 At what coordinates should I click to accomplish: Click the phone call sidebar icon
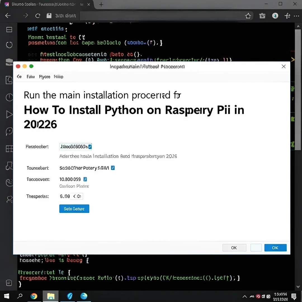[9, 182]
